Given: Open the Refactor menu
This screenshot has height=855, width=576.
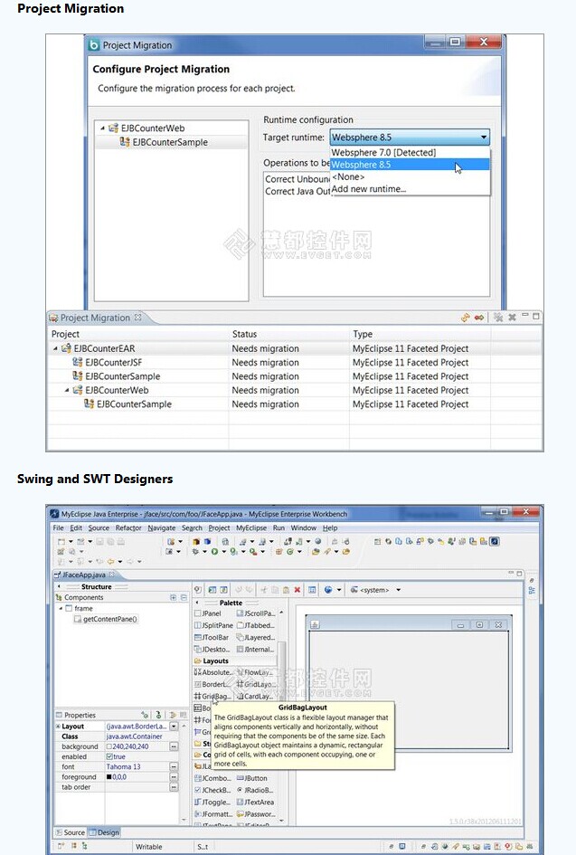Looking at the screenshot, I should 128,527.
